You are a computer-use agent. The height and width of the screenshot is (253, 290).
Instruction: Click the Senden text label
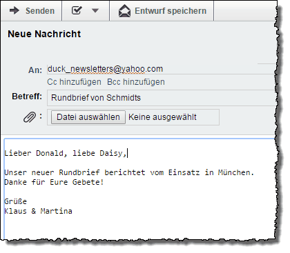click(40, 11)
